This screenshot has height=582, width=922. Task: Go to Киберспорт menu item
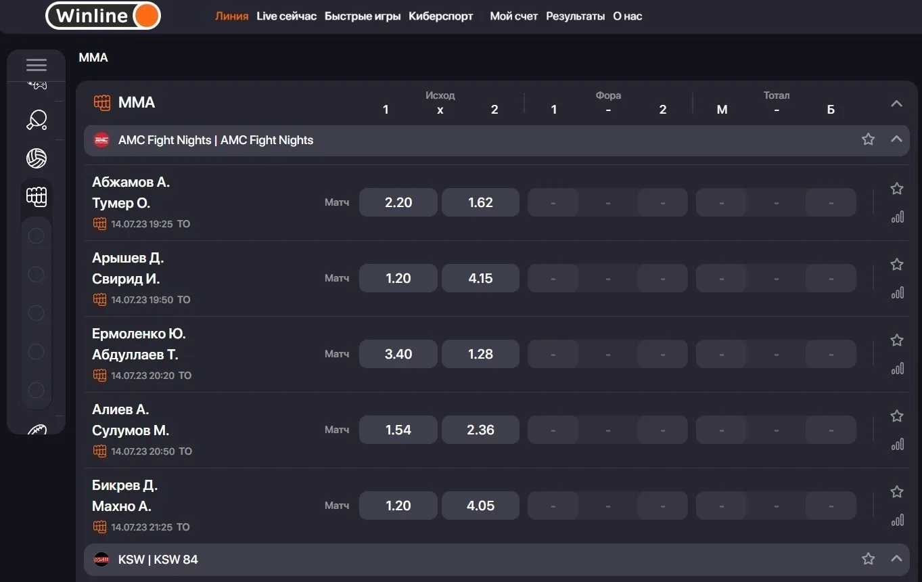point(440,16)
